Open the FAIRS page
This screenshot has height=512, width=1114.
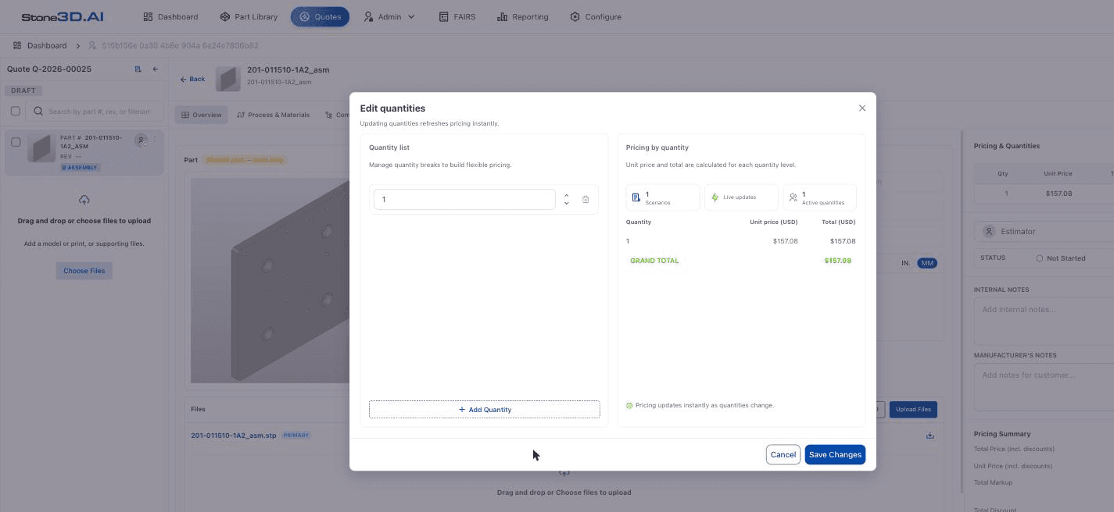(x=457, y=16)
